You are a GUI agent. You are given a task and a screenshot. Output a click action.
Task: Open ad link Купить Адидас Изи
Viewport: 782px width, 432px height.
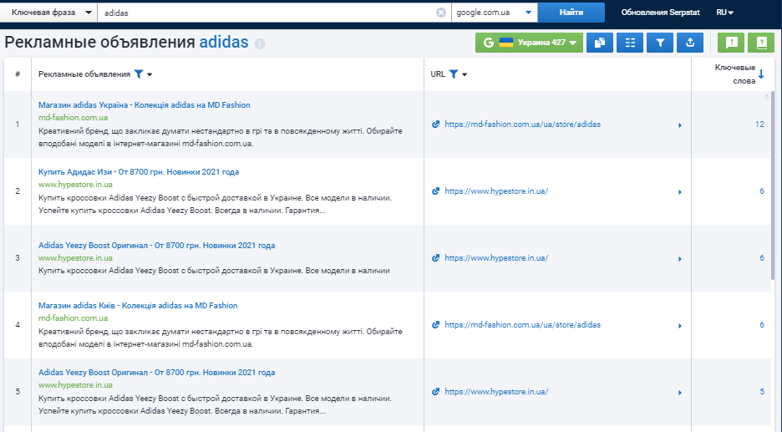pyautogui.click(x=139, y=172)
